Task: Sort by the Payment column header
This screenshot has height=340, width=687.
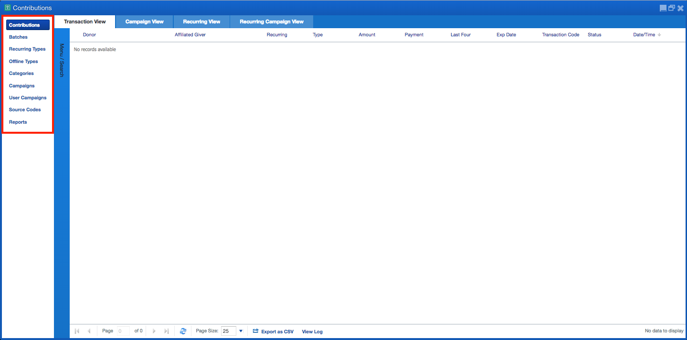Action: coord(414,35)
